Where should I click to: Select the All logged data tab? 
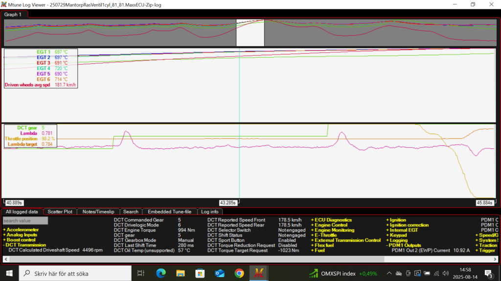pyautogui.click(x=22, y=212)
